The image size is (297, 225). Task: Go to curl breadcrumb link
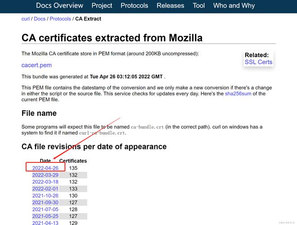pyautogui.click(x=26, y=19)
